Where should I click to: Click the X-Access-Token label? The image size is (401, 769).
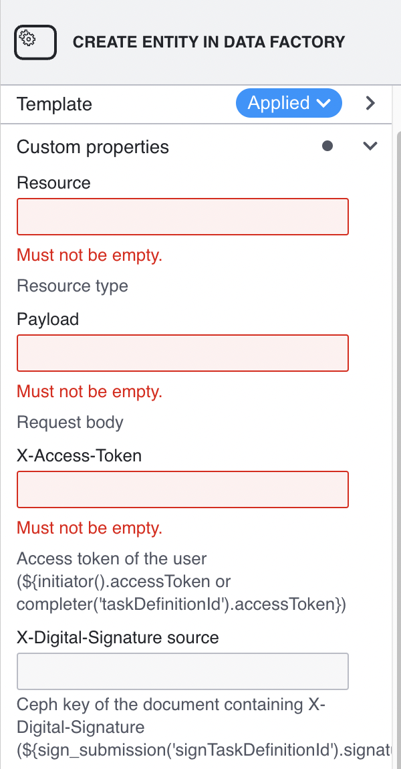pyautogui.click(x=79, y=455)
